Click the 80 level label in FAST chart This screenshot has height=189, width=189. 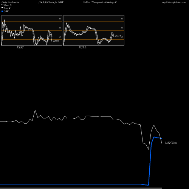[x=60, y=19]
